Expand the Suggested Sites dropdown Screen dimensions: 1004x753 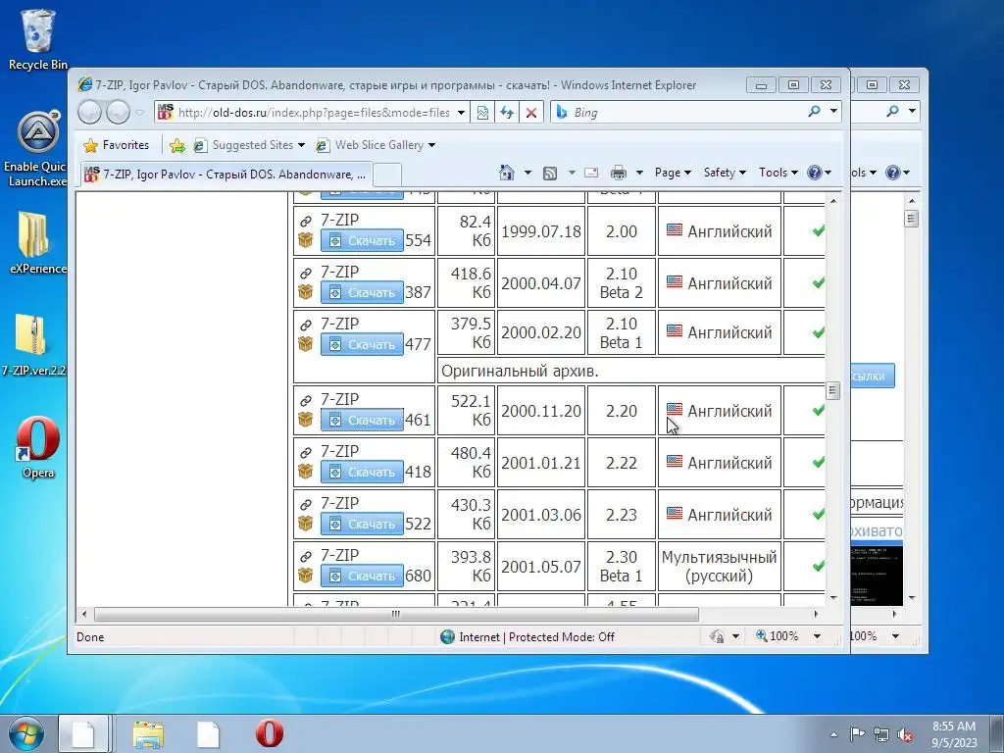302,145
